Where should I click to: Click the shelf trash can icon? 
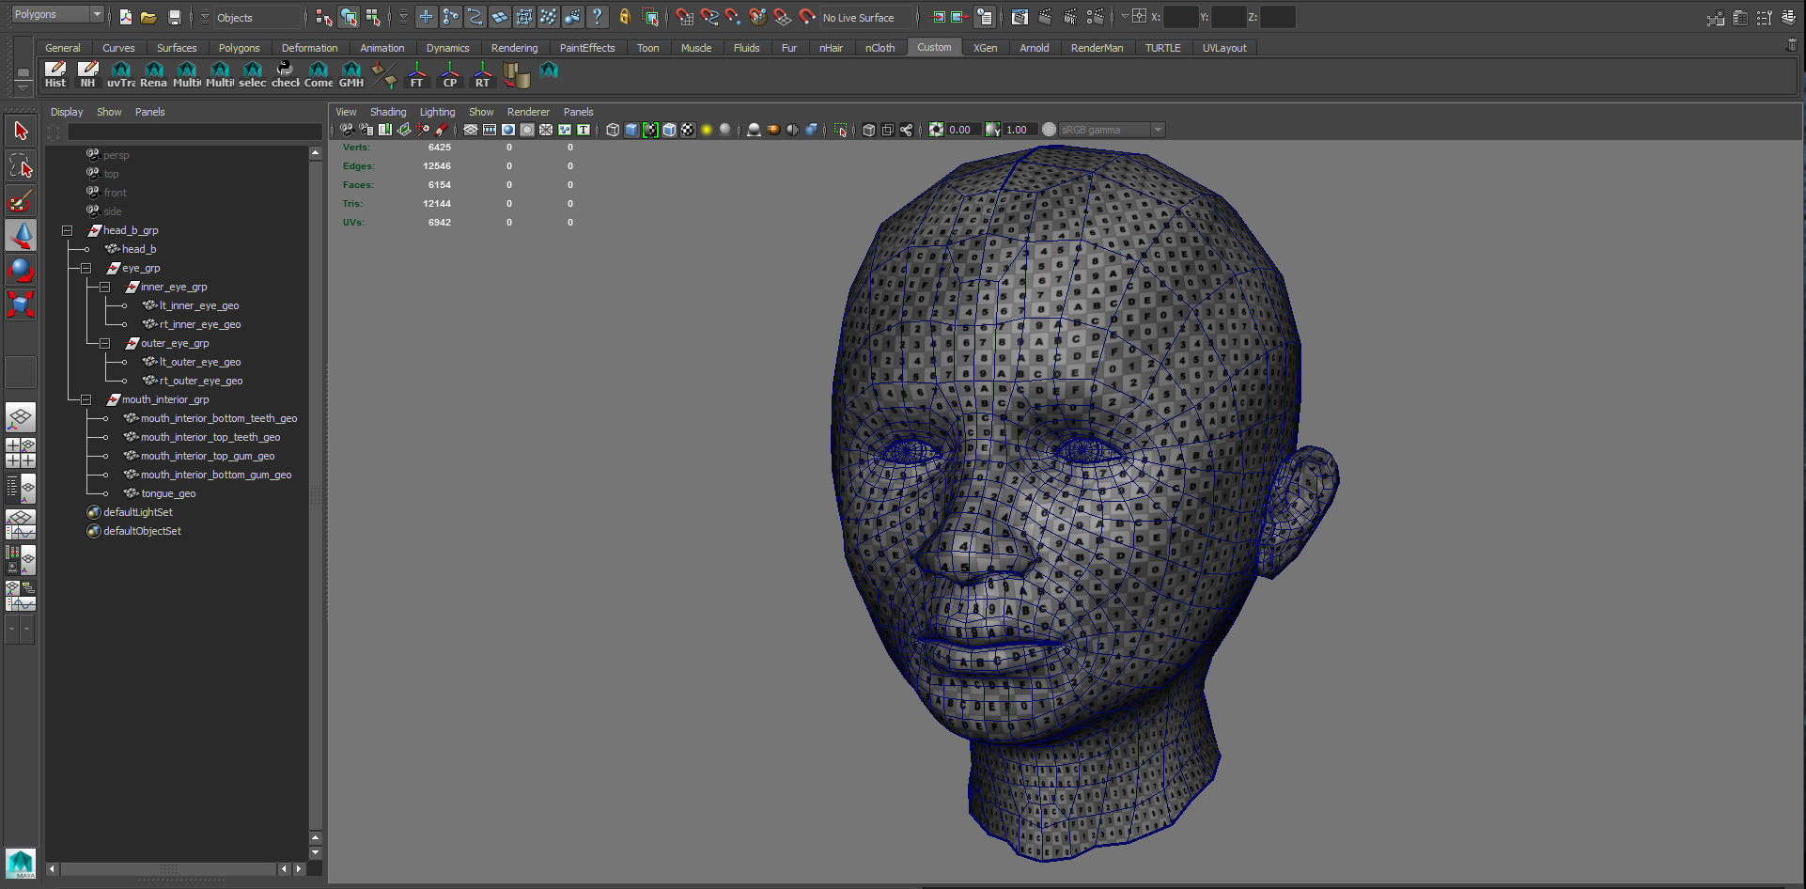click(1792, 45)
